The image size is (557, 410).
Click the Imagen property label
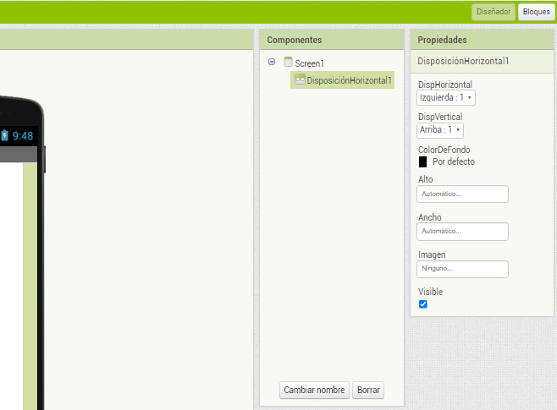coord(432,254)
